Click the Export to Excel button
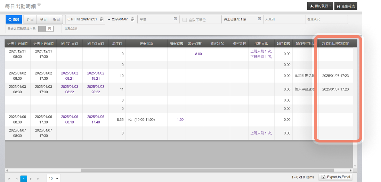381x182 pixels. tap(335, 177)
